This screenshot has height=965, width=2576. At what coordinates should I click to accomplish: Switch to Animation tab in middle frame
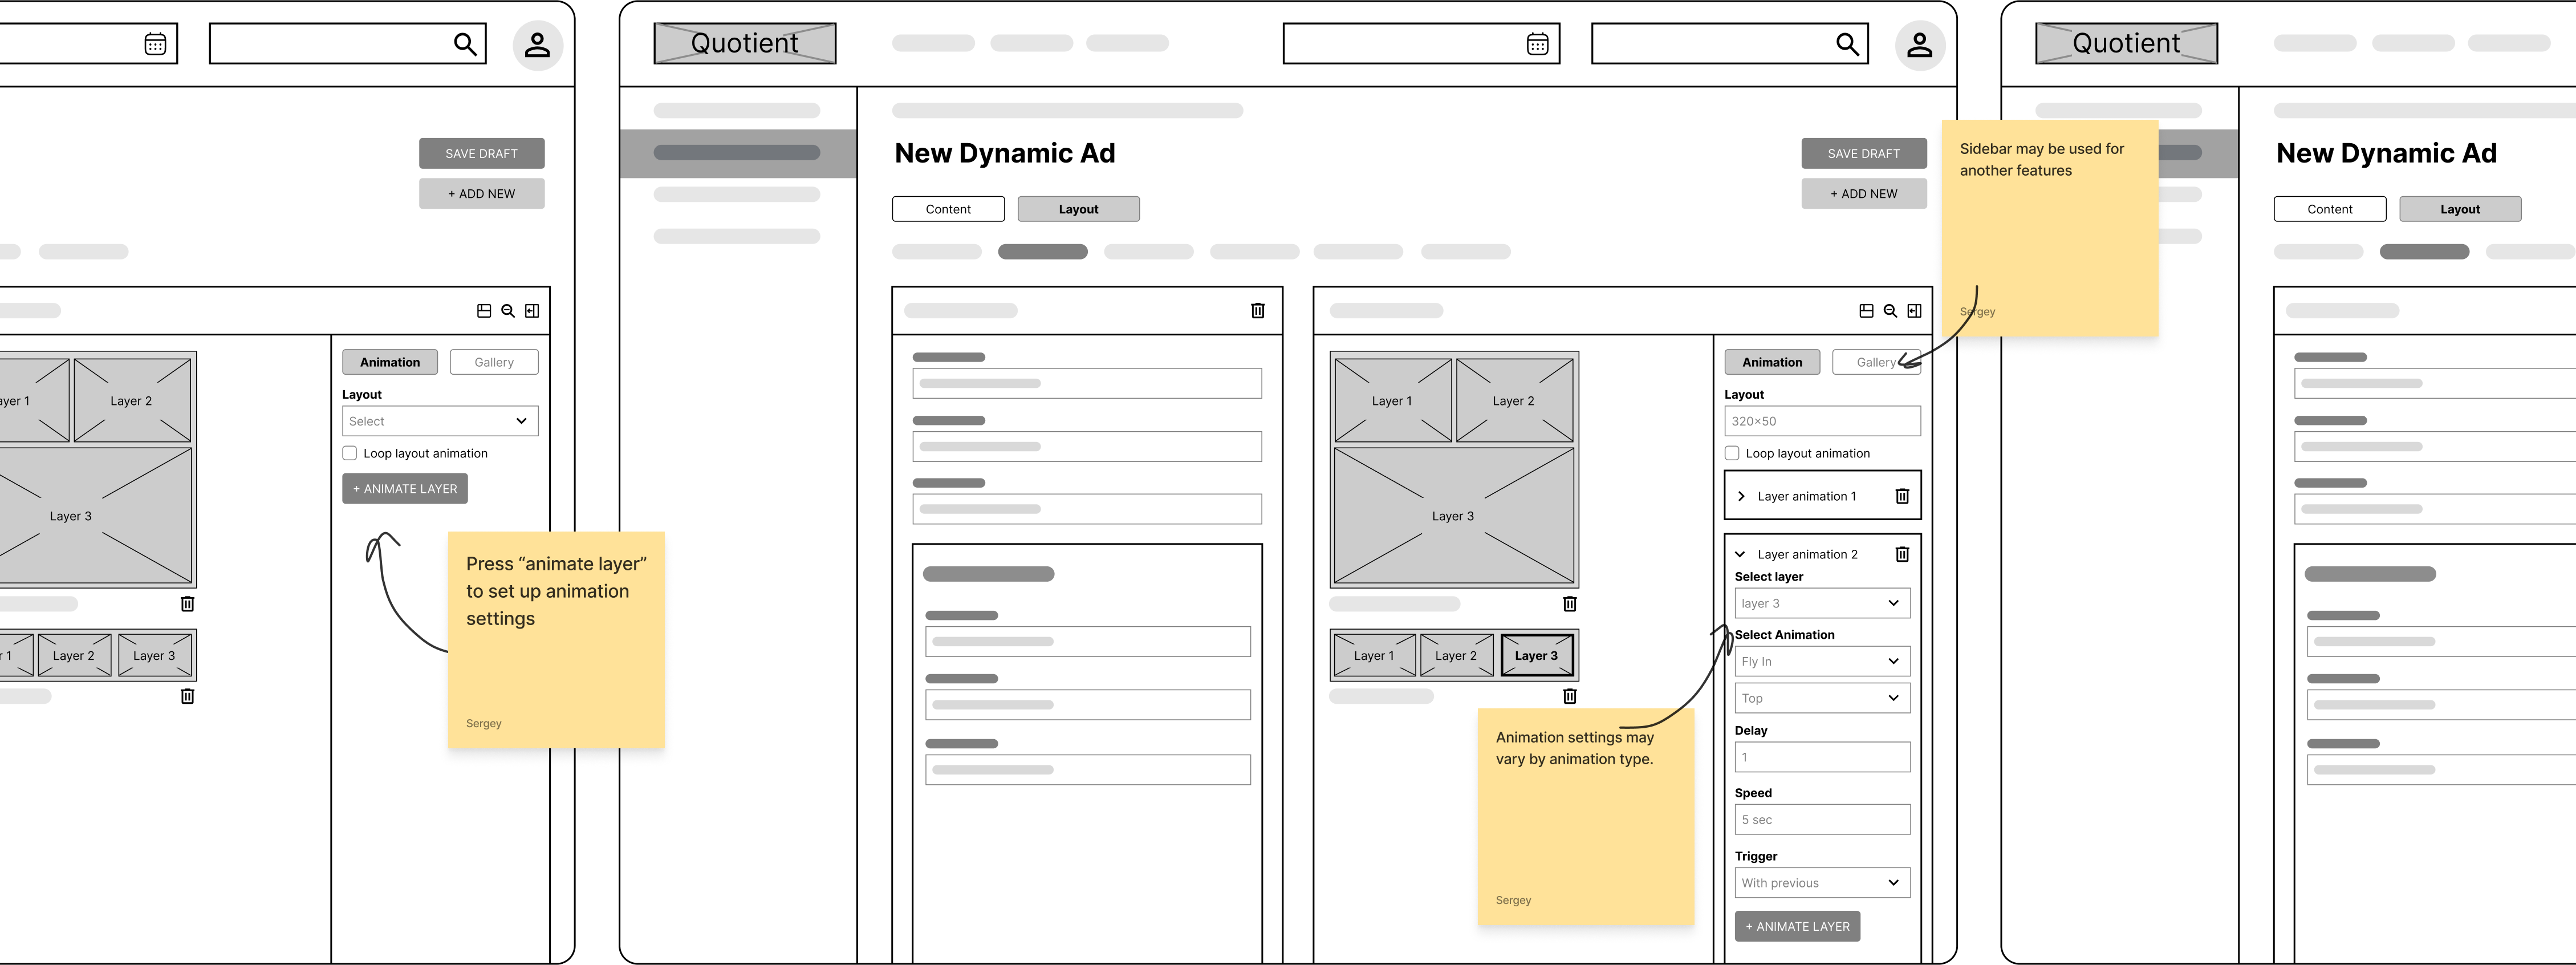1772,362
